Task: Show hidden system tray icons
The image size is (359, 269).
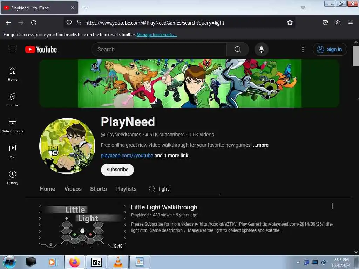Action: 298,262
